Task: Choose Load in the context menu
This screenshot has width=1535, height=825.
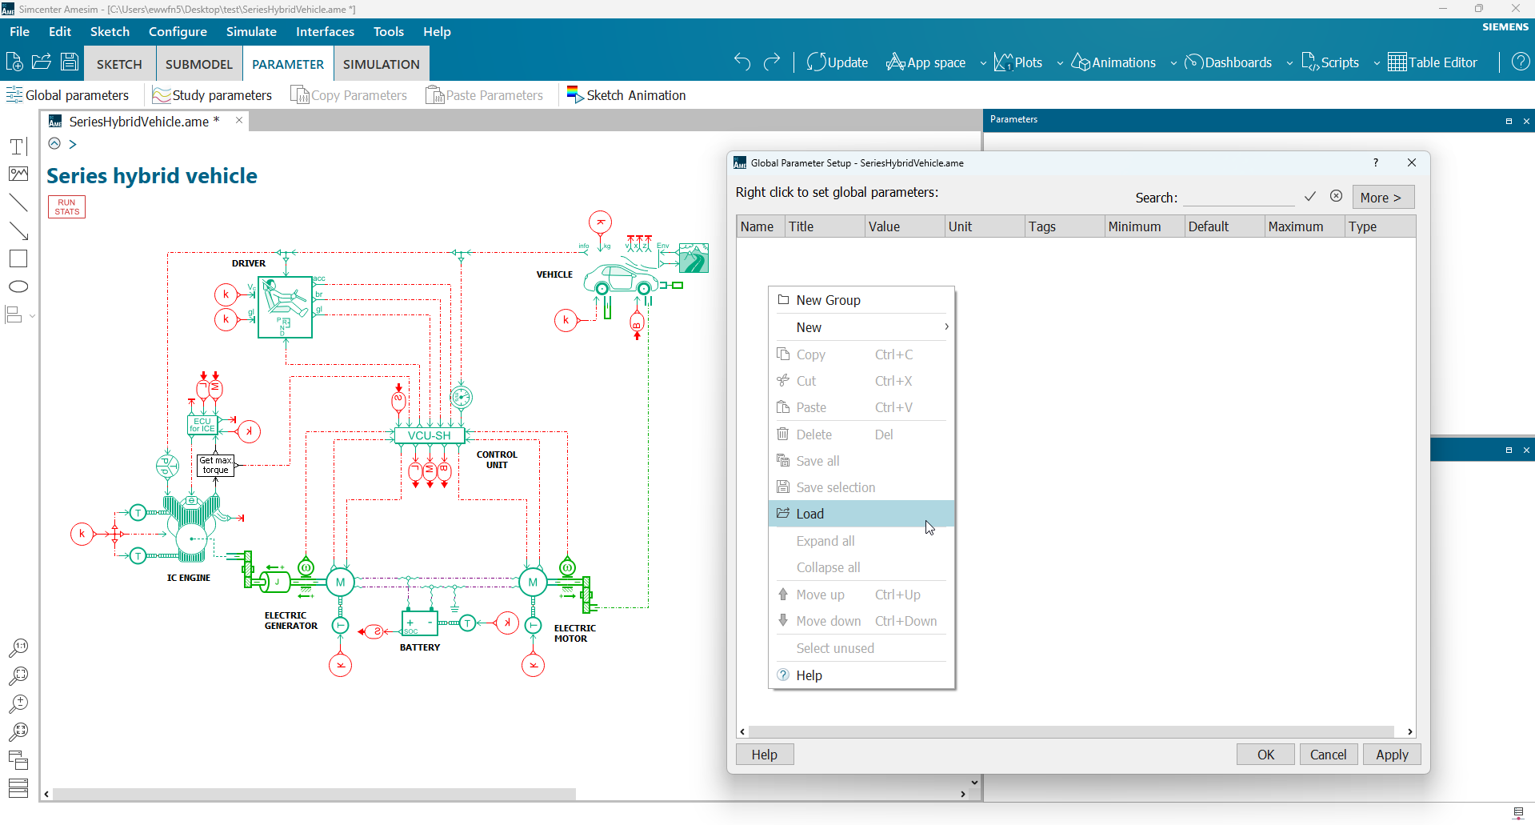Action: click(x=861, y=514)
